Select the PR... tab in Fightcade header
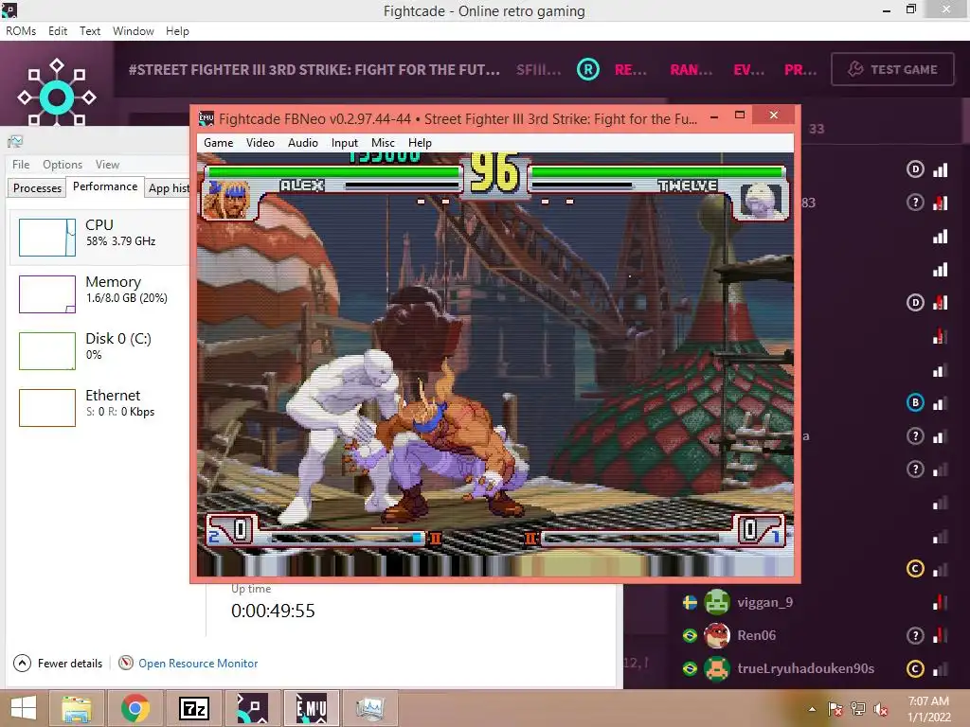970x727 pixels. tap(800, 70)
